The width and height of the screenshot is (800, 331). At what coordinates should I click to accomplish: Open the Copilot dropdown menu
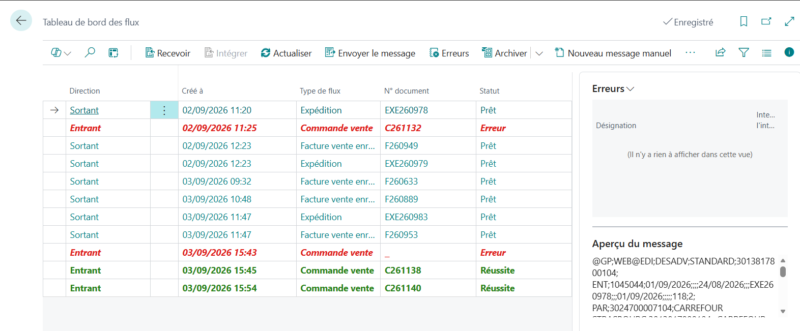[61, 52]
